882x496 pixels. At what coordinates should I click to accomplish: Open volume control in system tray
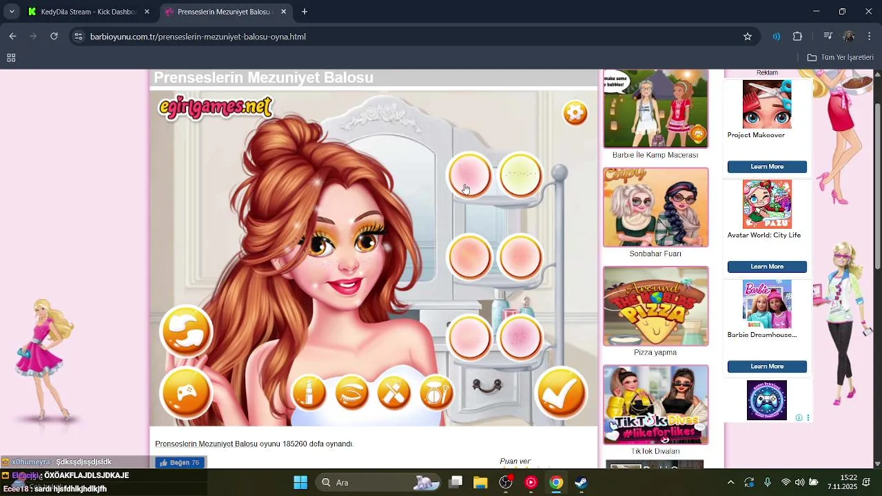click(x=799, y=482)
